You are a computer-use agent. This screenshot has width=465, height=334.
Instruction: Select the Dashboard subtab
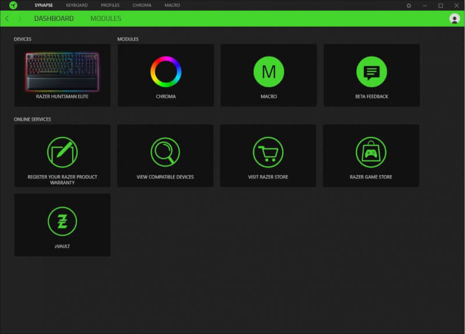tap(54, 19)
